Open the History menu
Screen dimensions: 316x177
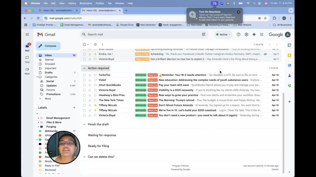72,3
